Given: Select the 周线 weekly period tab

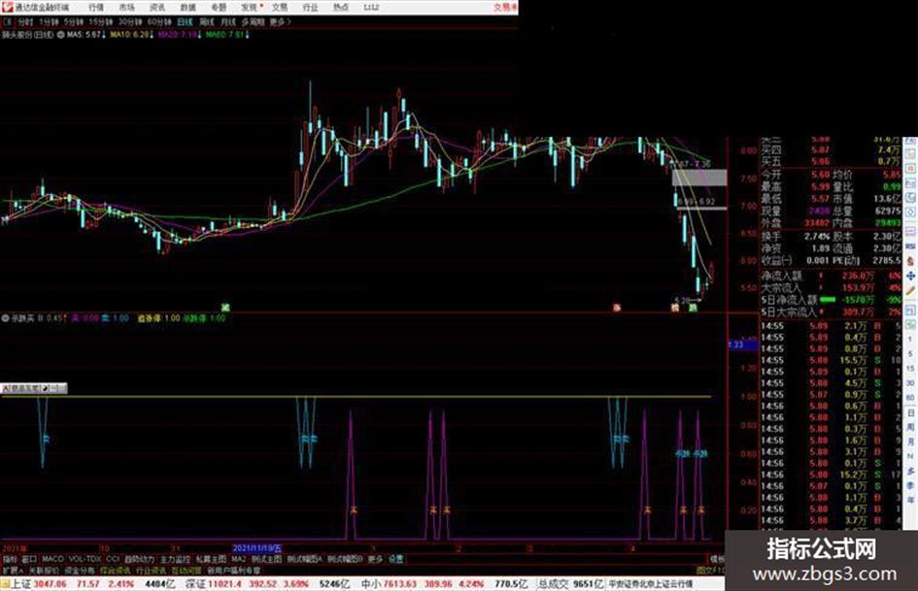Looking at the screenshot, I should pos(207,21).
